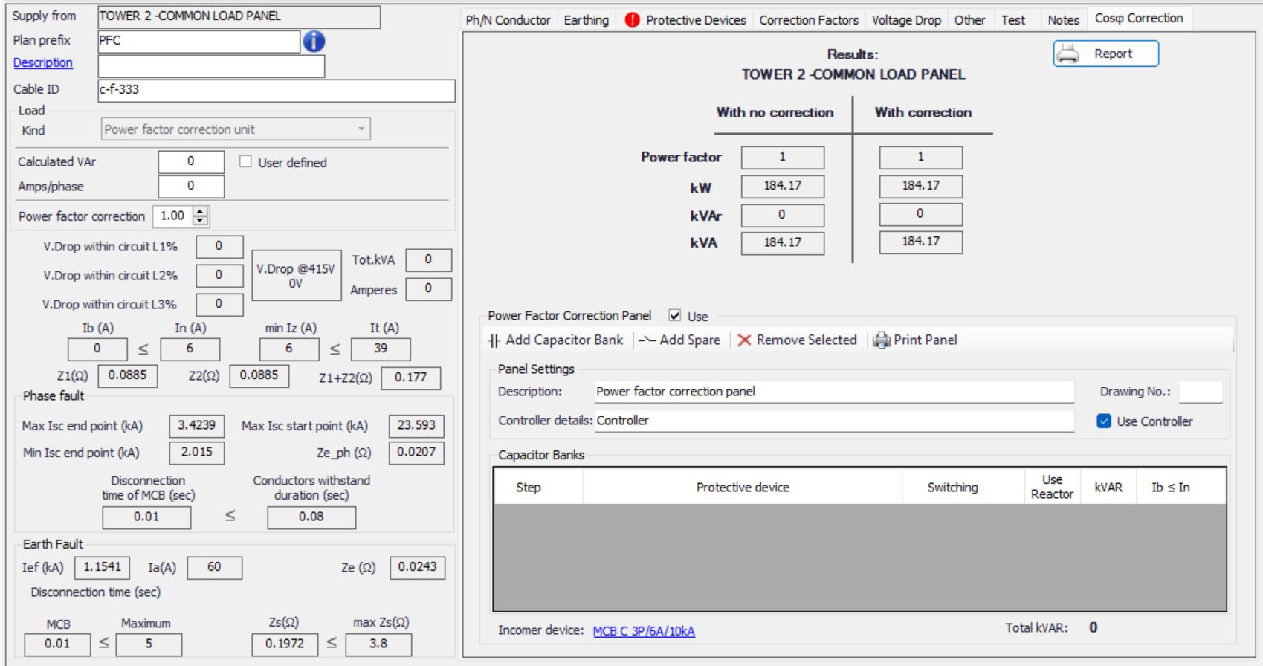Click the kVAR column header
This screenshot has width=1263, height=666.
click(x=1108, y=487)
